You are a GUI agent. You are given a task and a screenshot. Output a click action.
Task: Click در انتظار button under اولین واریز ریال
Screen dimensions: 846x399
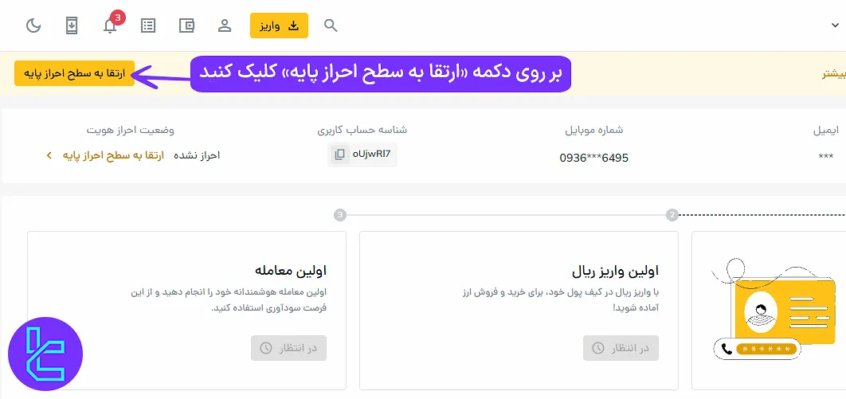click(621, 348)
